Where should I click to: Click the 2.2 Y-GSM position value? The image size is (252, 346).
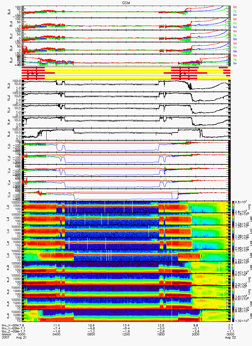230,328
